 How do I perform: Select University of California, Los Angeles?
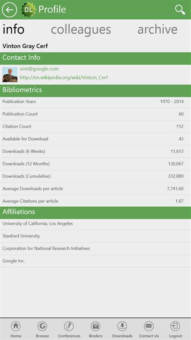coord(95,224)
